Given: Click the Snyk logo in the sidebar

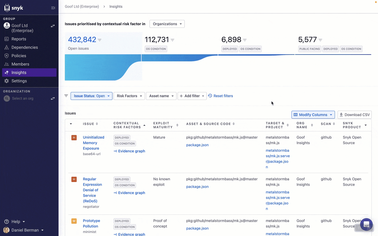Looking at the screenshot, I should coord(14,8).
